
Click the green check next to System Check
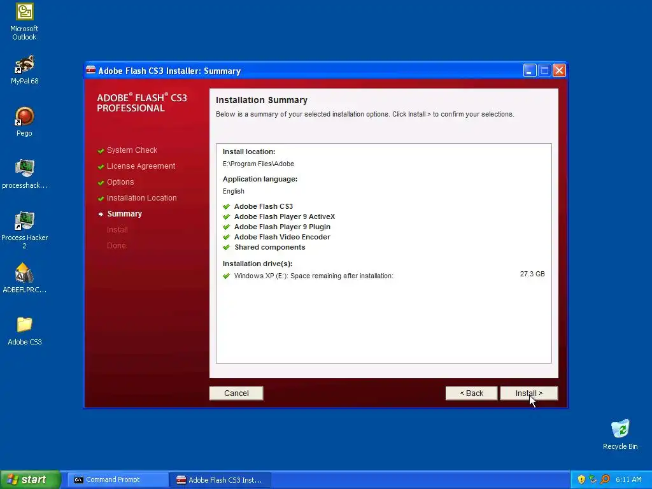tap(101, 150)
